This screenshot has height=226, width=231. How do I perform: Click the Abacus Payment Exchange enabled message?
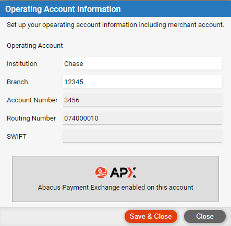[x=115, y=188]
